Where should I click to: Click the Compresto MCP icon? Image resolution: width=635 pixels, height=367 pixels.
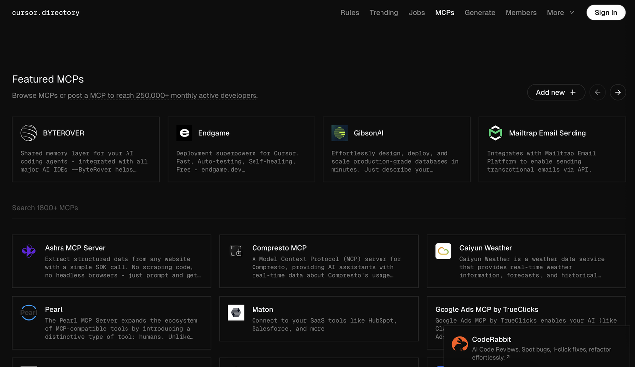coord(236,251)
